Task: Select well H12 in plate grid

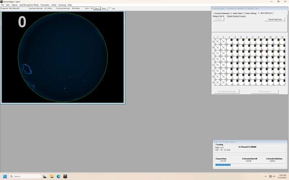Action: coord(282,82)
